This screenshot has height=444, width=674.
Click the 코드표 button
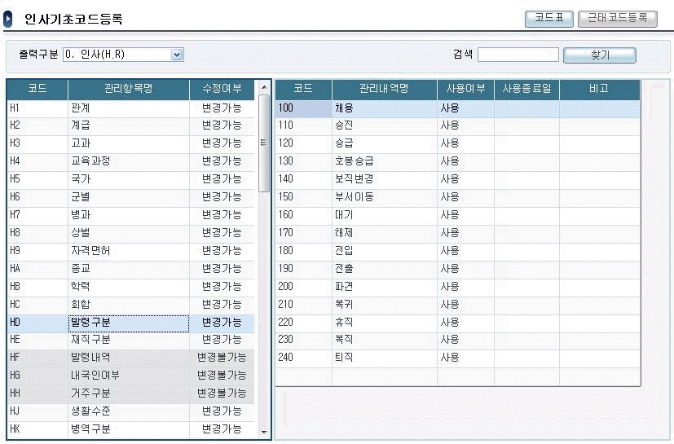click(x=548, y=19)
